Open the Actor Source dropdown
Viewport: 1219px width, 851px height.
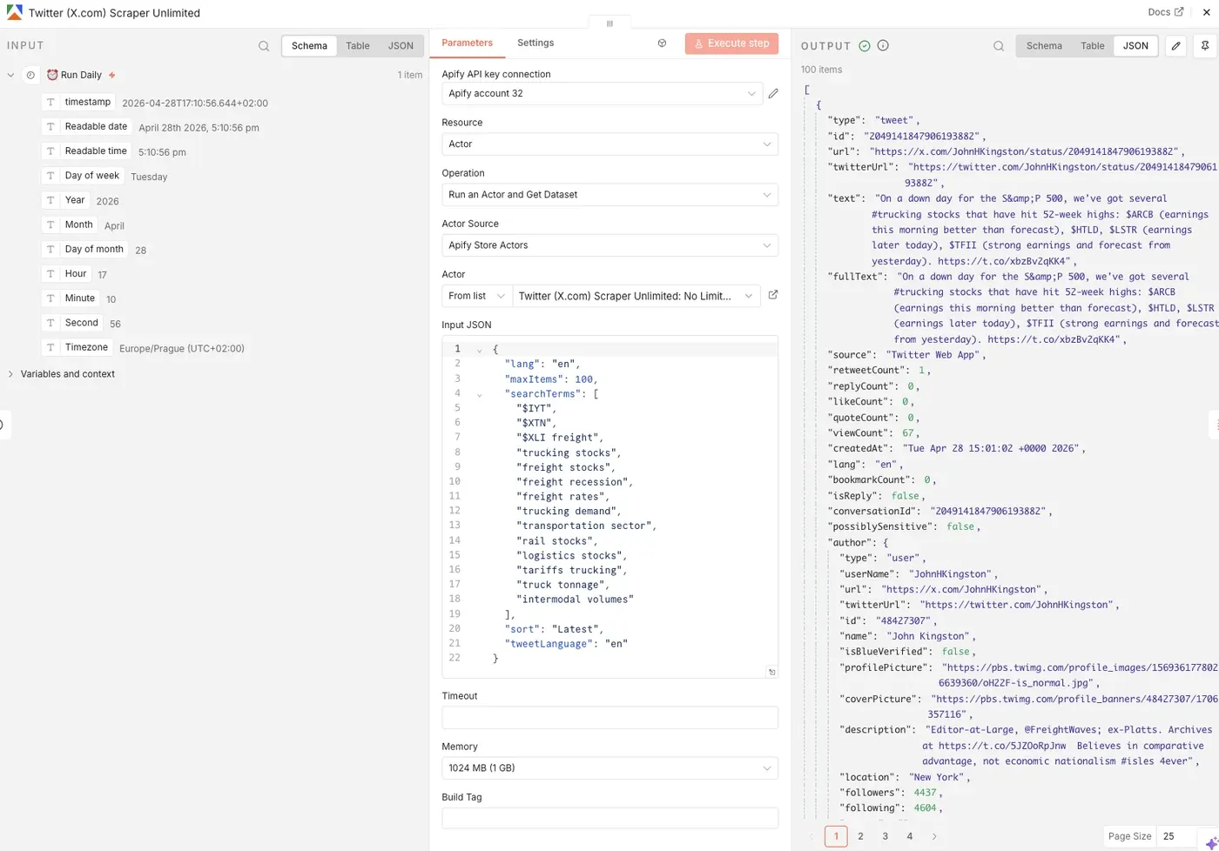click(609, 245)
